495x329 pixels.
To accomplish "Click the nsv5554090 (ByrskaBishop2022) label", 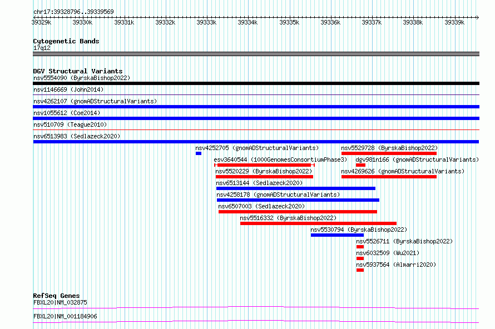I will click(82, 78).
